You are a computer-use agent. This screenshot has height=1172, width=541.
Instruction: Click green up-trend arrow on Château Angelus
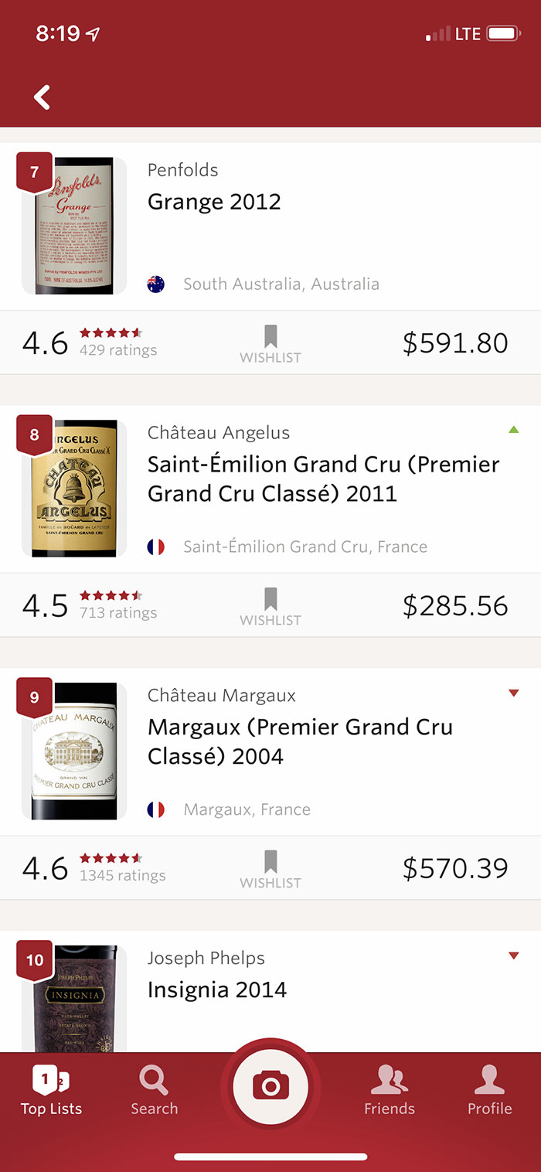514,430
